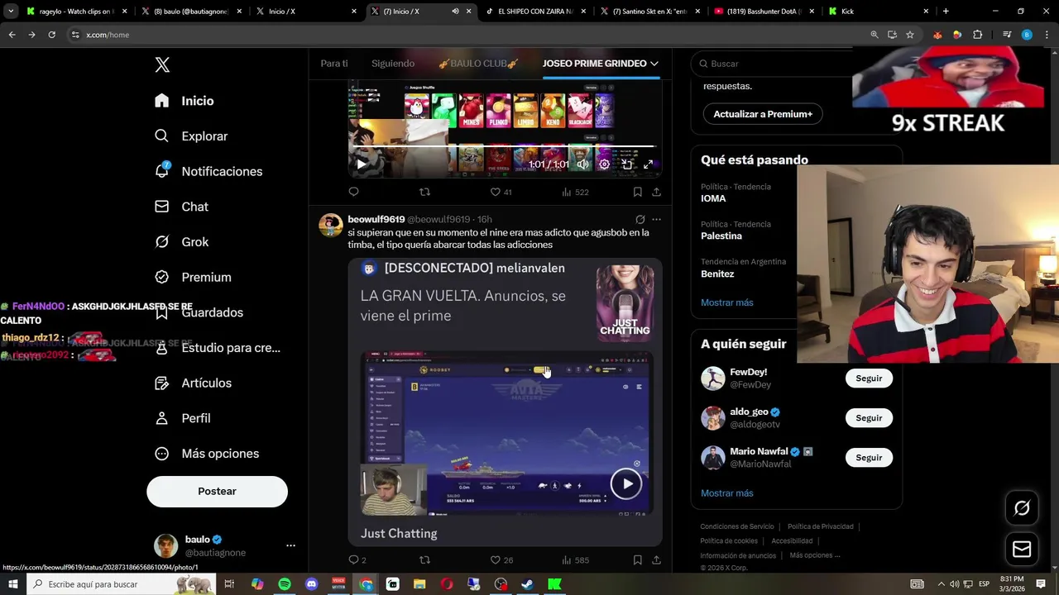Screen dimensions: 1059x595
Task: Go to Inicio in sidebar
Action: tap(185, 101)
